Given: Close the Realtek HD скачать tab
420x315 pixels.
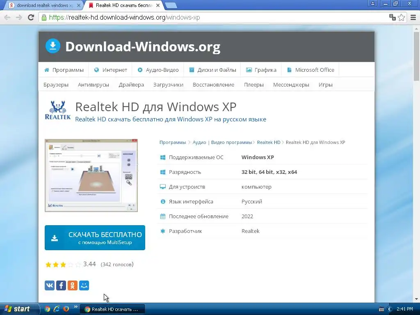Looking at the screenshot, I should click(158, 5).
